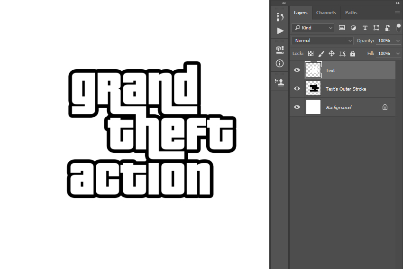Image resolution: width=403 pixels, height=269 pixels.
Task: Open the Actions panel play icon
Action: click(280, 31)
